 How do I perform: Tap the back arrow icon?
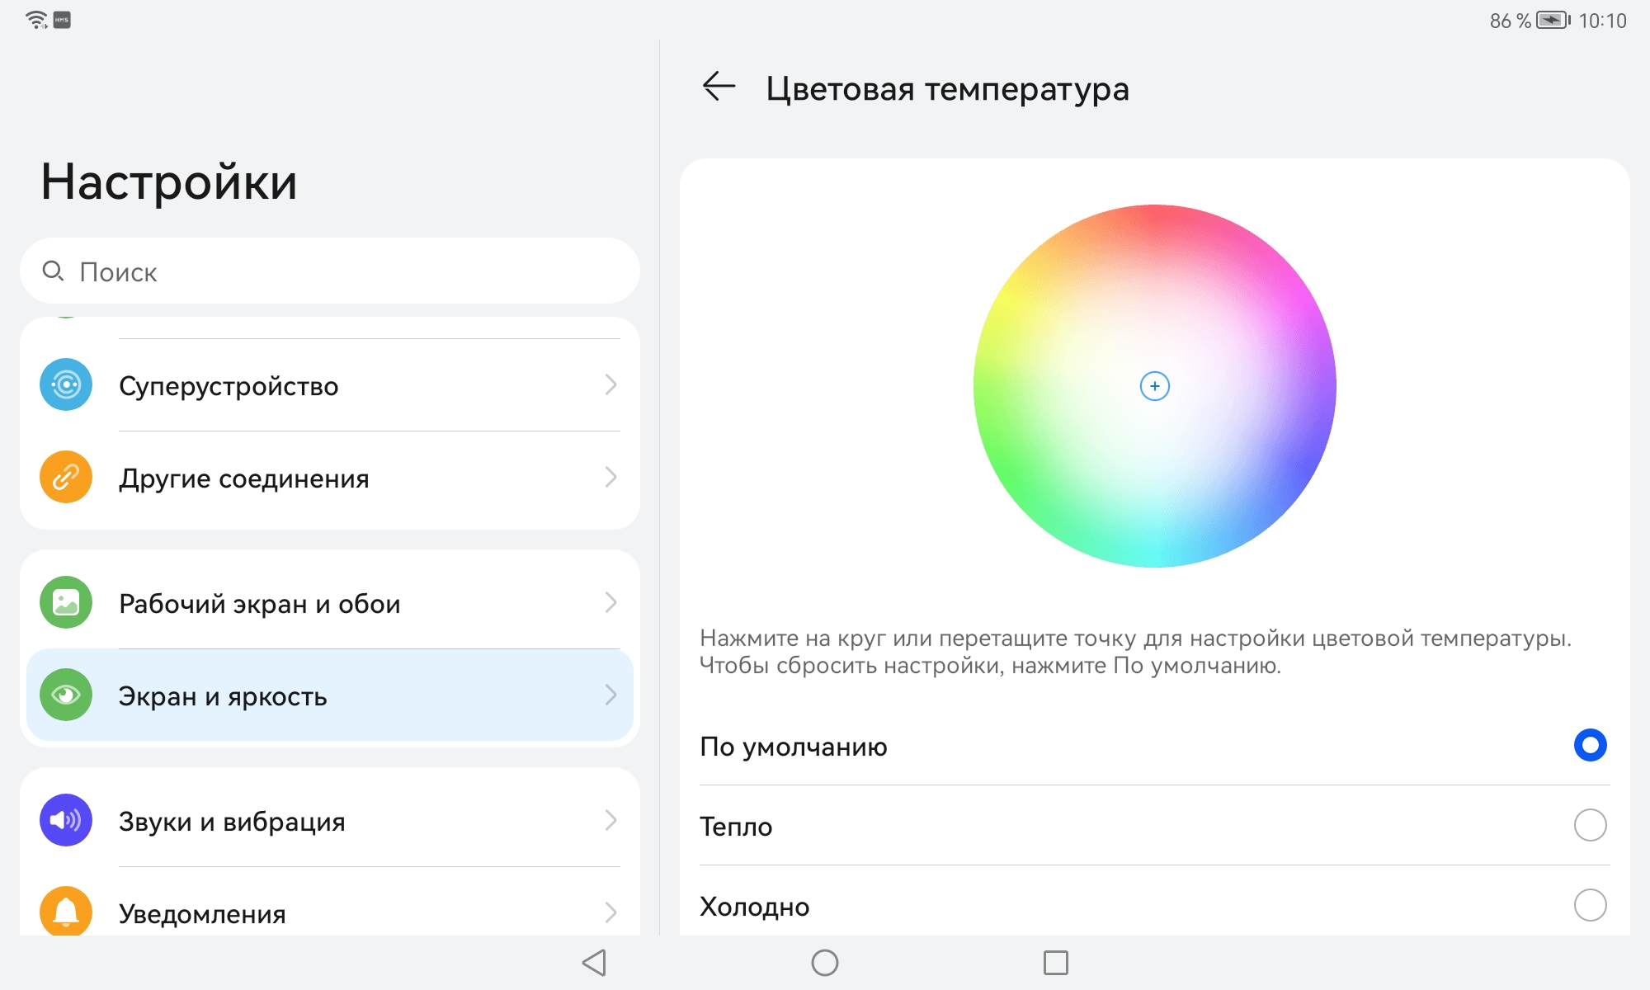[719, 86]
